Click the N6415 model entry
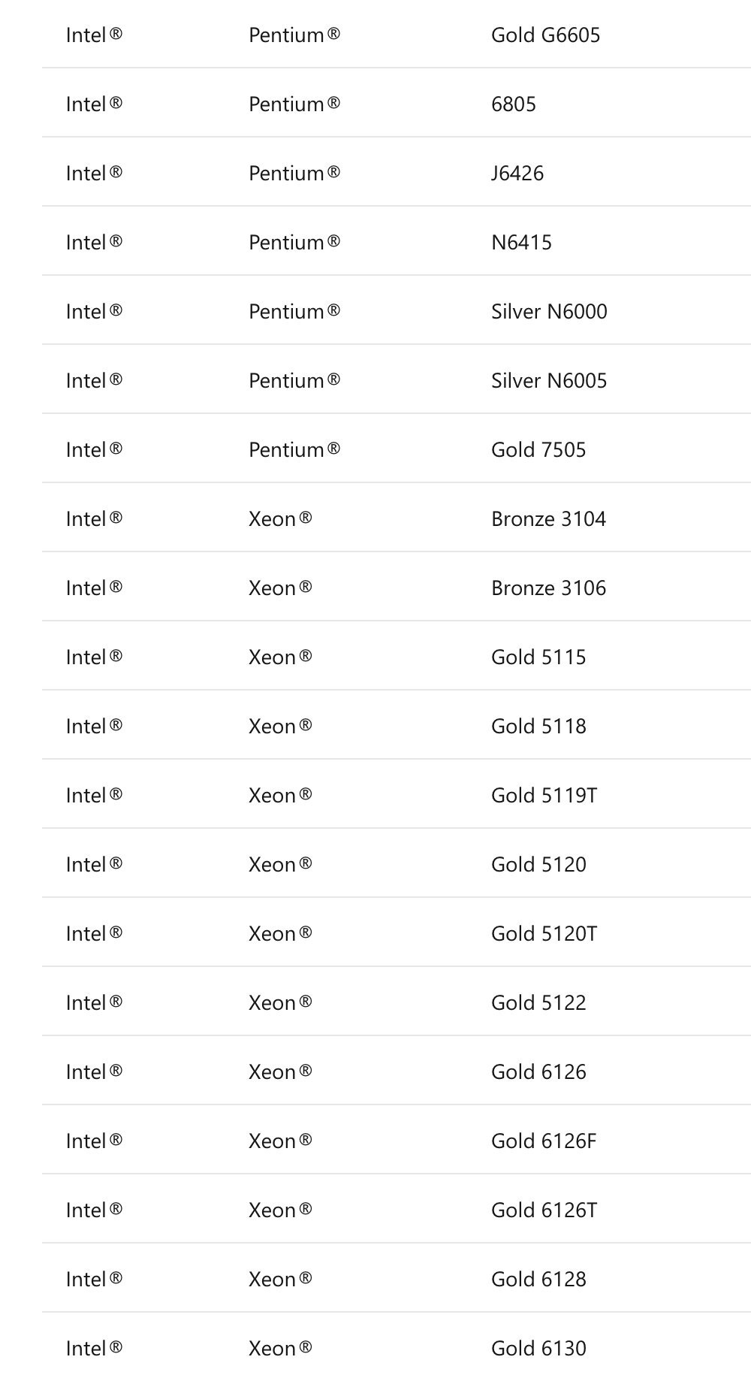 pyautogui.click(x=521, y=243)
